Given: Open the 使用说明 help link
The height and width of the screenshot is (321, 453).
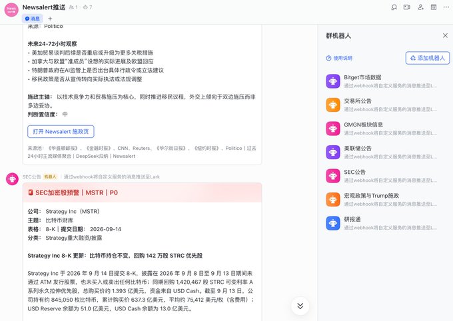Looking at the screenshot, I should coord(339,58).
